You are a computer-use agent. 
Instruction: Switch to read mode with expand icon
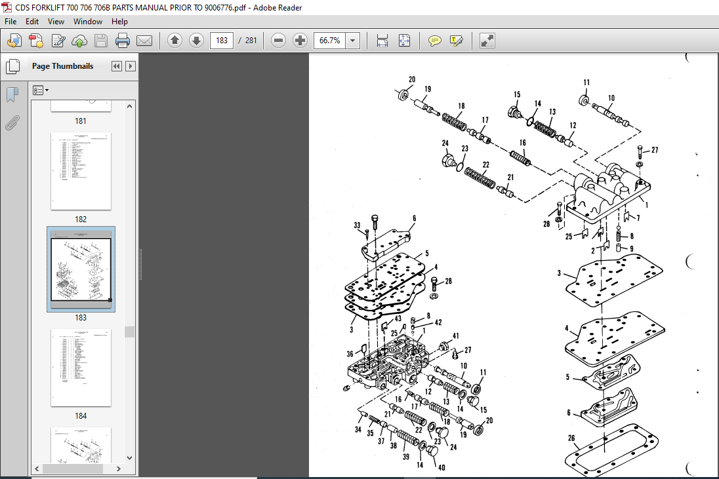pyautogui.click(x=487, y=41)
